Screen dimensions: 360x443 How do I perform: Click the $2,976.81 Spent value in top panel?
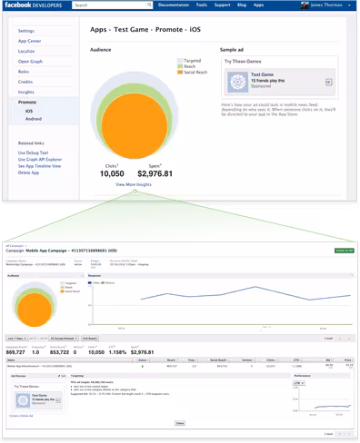pyautogui.click(x=155, y=173)
